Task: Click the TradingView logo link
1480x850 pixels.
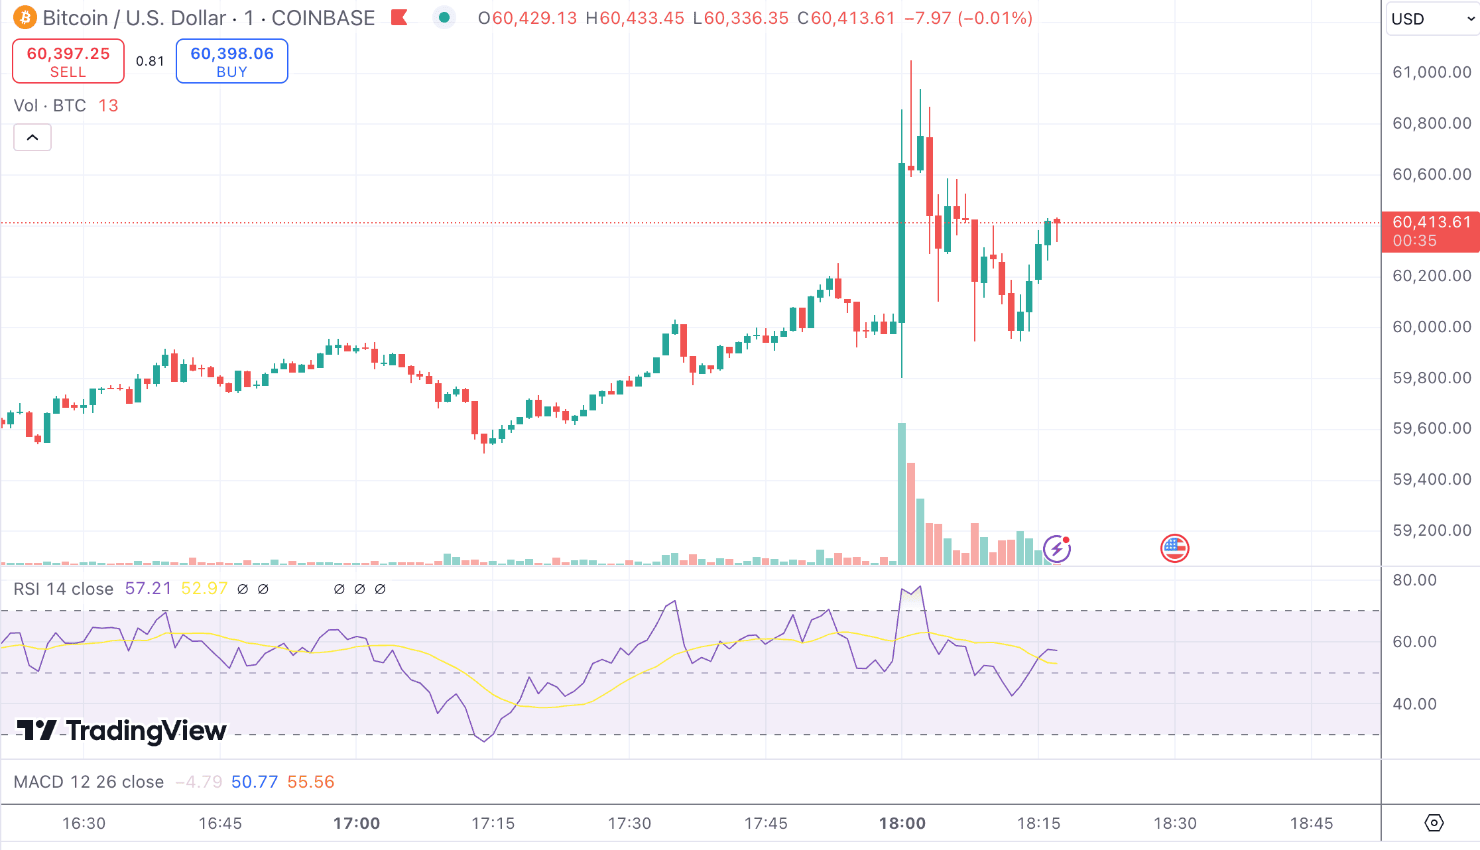Action: point(121,731)
